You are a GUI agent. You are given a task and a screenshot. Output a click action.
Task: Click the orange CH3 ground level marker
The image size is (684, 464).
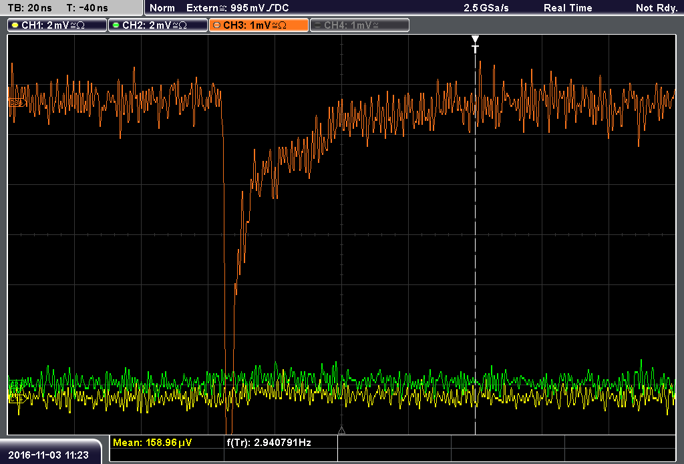[17, 103]
